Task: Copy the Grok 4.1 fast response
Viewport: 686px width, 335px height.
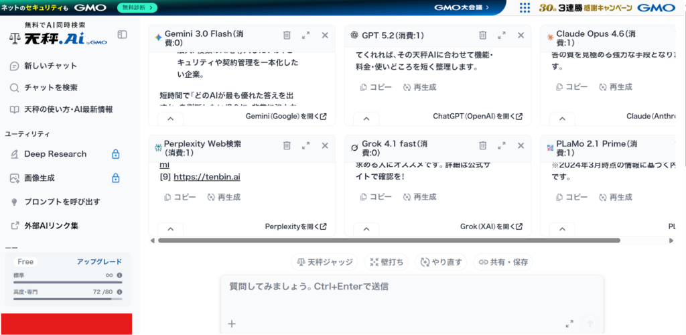Action: [x=376, y=197]
